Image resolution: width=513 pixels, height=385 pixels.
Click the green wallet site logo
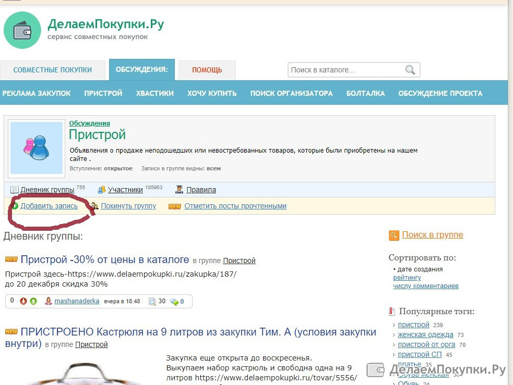[22, 30]
